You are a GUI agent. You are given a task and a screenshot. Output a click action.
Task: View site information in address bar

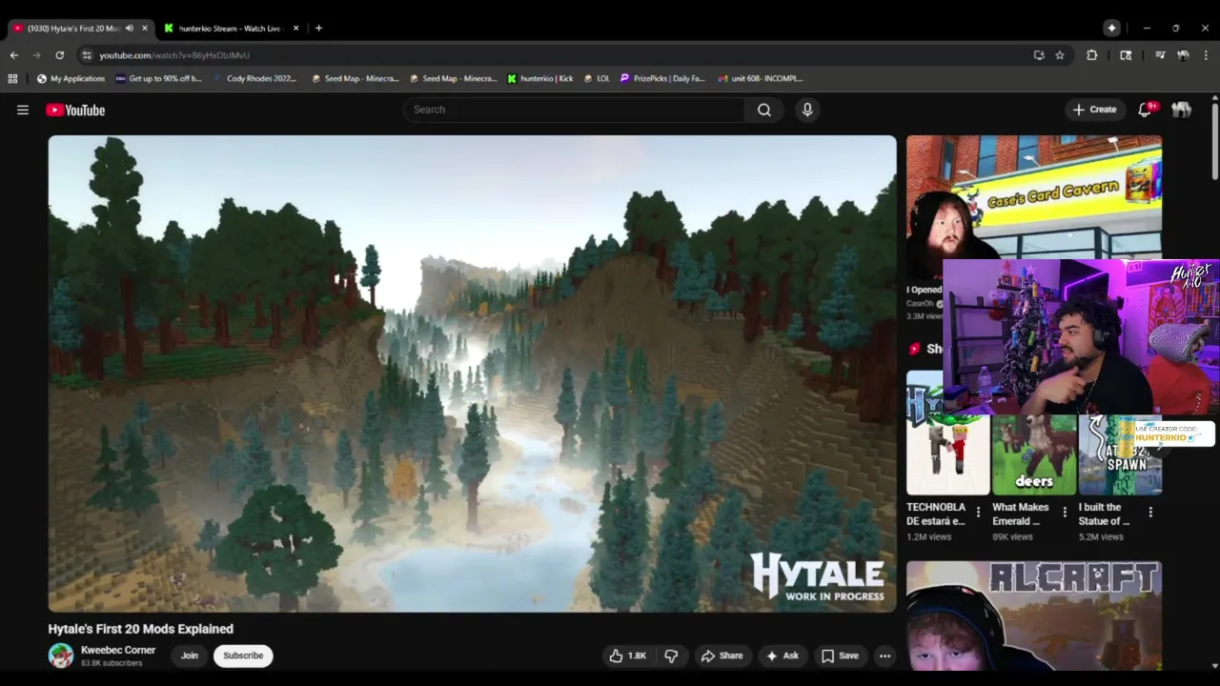coord(87,55)
